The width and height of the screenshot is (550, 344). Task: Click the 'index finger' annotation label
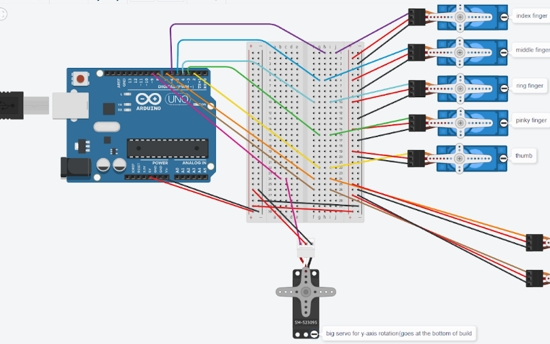coord(532,16)
